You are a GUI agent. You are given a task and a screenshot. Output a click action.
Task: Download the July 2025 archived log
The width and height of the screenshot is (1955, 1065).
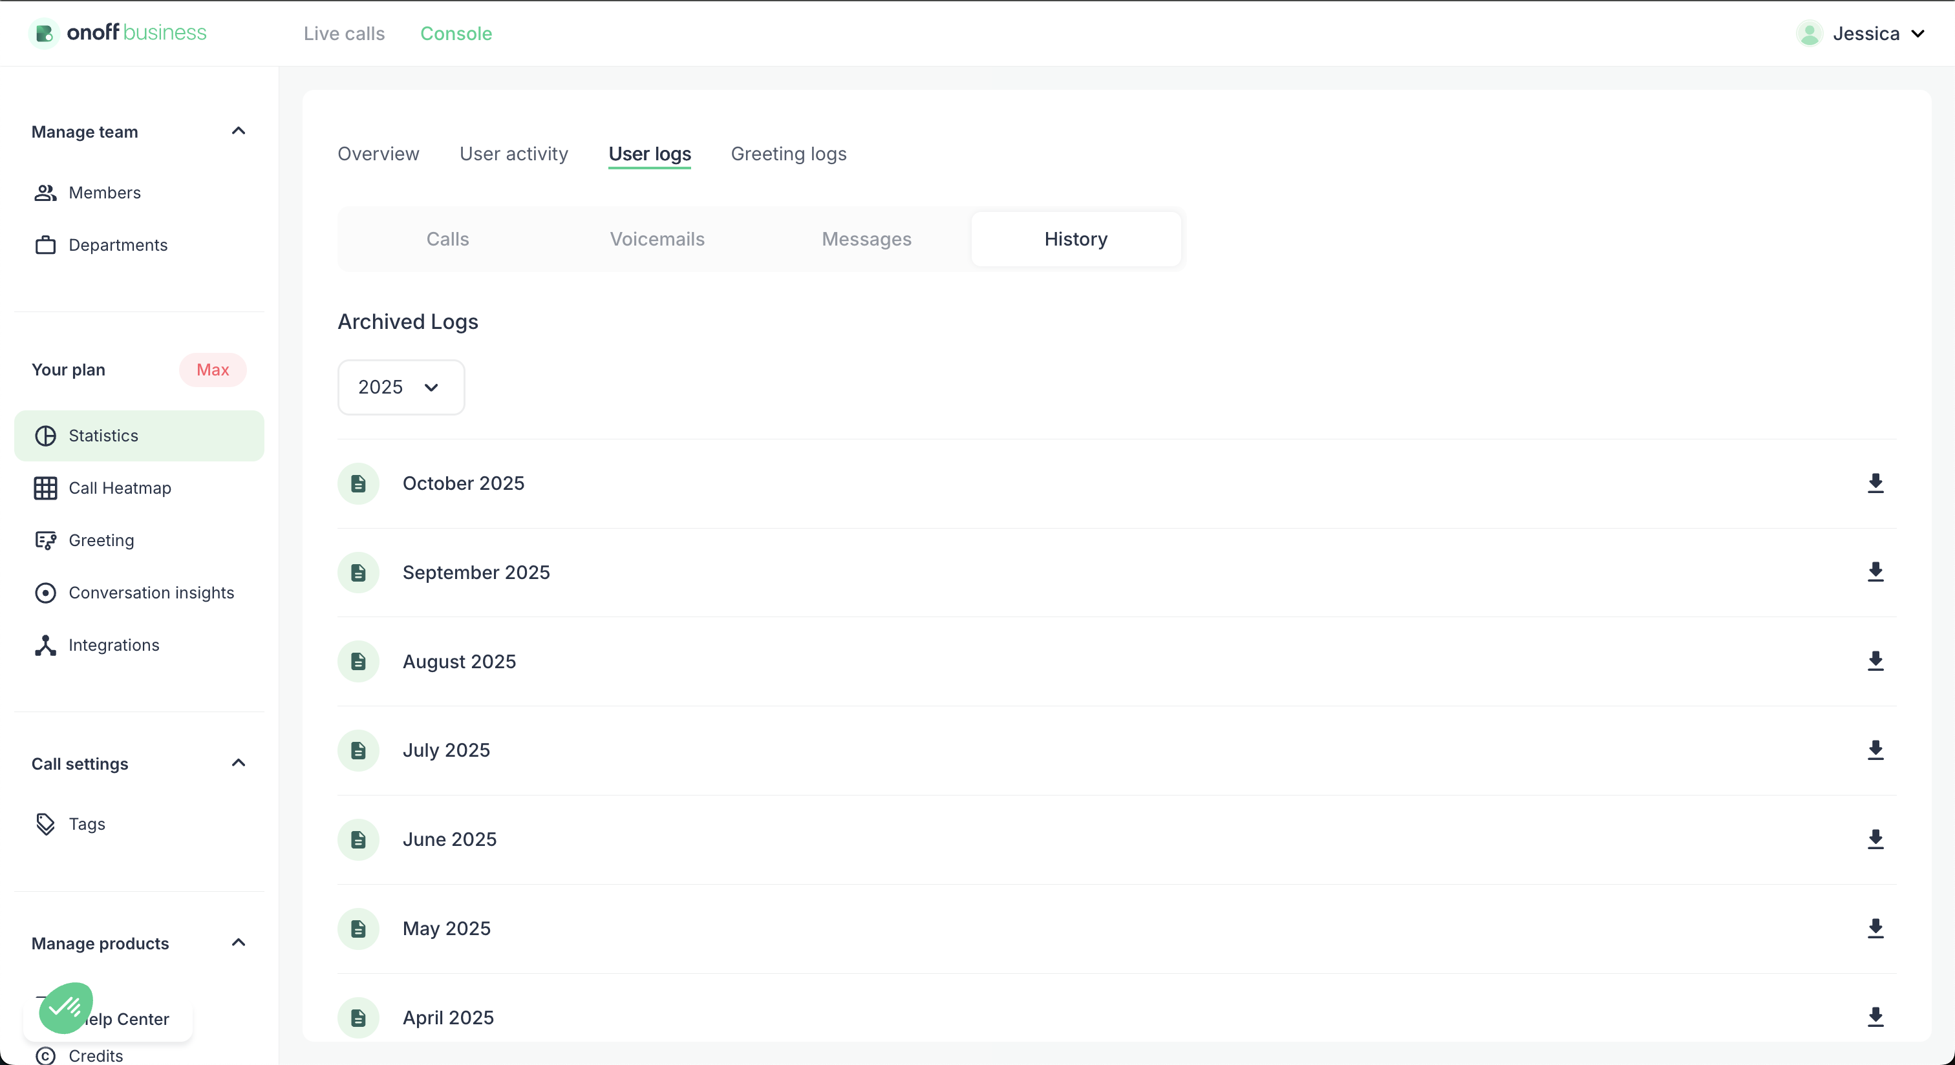point(1875,750)
